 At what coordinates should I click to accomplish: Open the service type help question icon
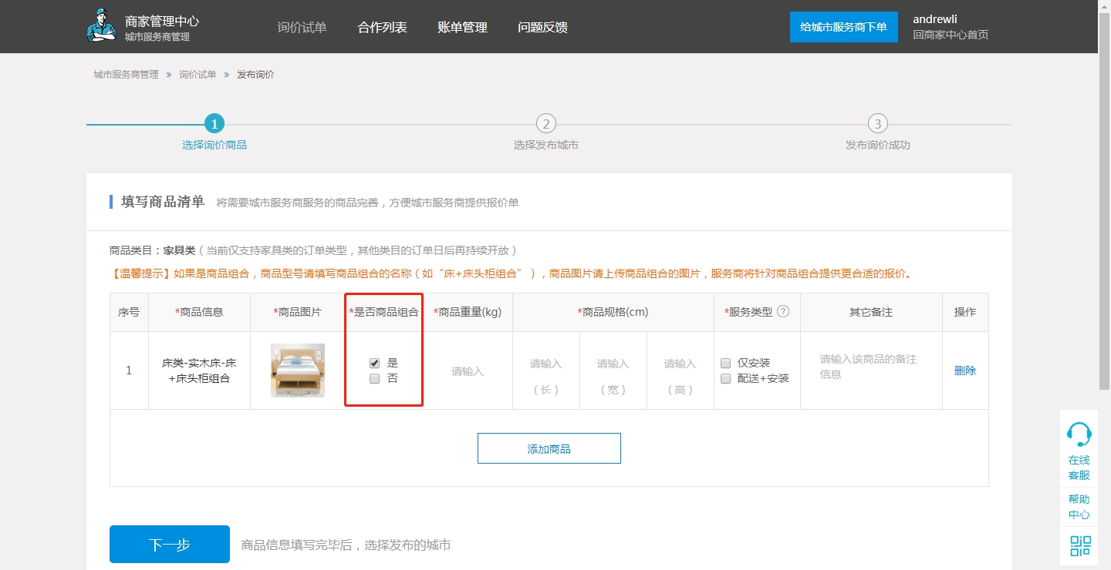pos(783,312)
